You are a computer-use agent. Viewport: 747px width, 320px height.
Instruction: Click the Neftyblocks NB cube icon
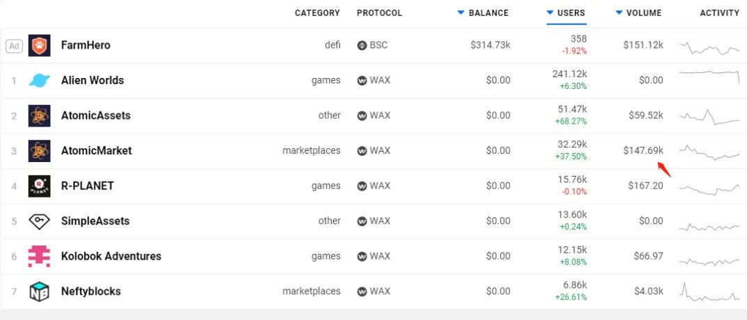pos(39,291)
